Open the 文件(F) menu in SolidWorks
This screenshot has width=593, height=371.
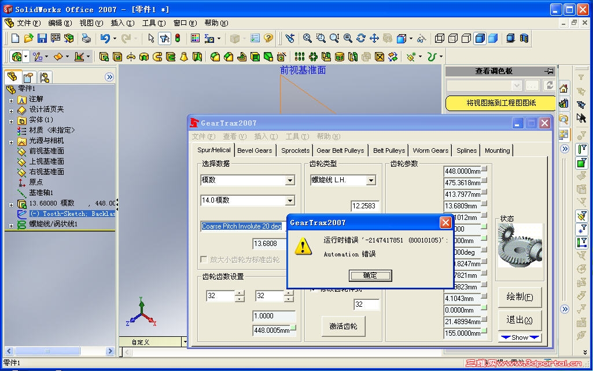pos(28,23)
